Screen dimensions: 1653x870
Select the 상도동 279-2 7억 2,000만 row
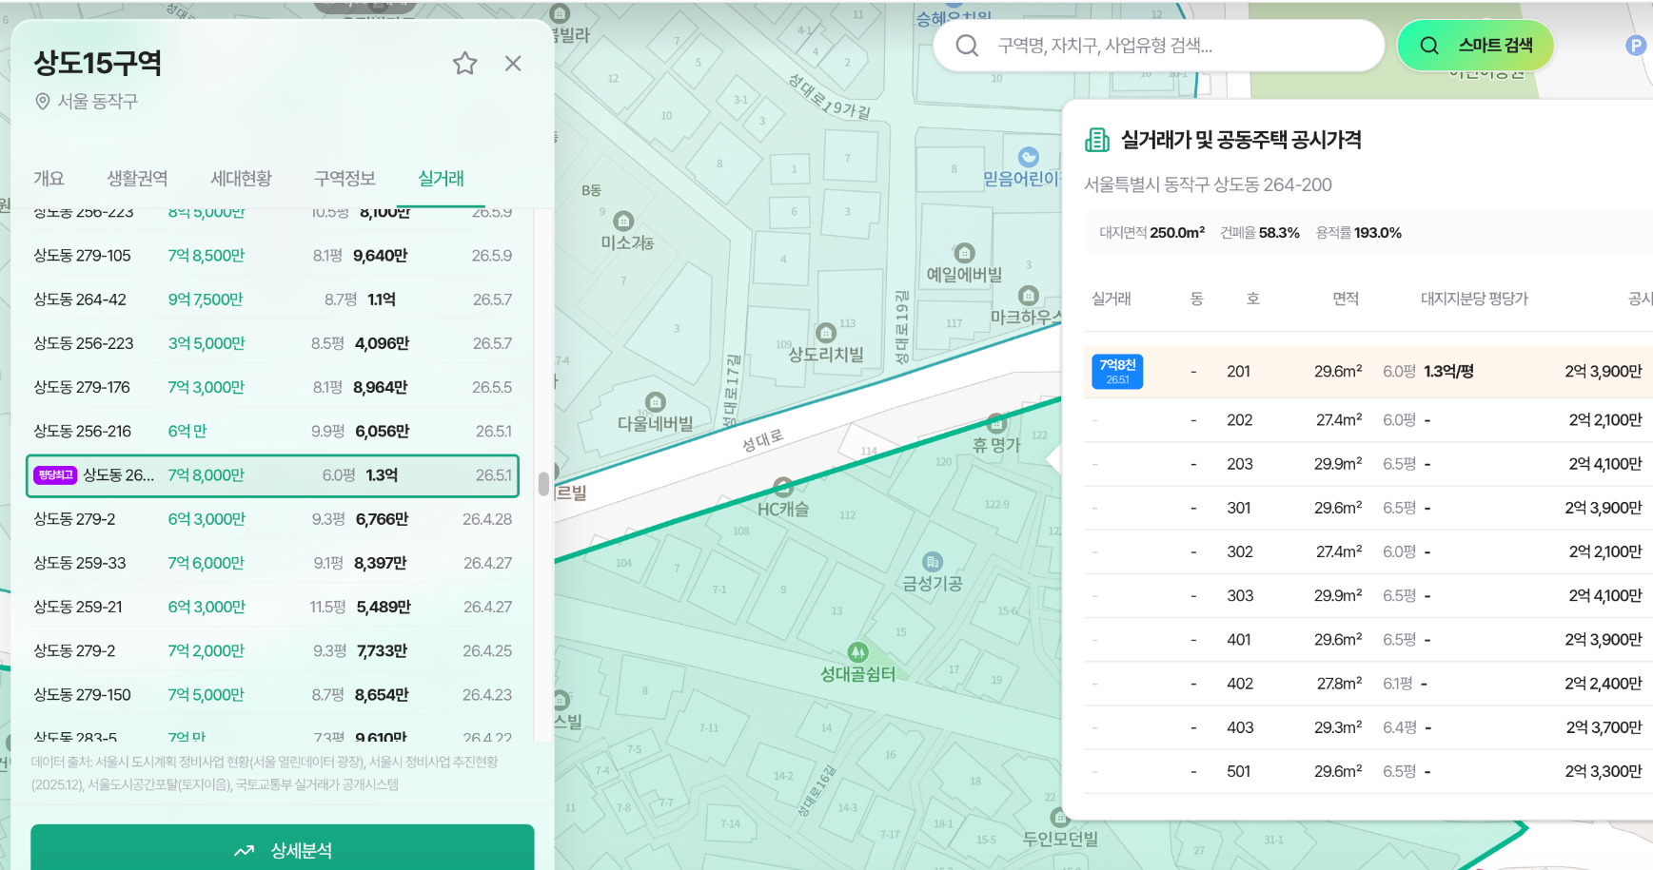click(x=272, y=650)
